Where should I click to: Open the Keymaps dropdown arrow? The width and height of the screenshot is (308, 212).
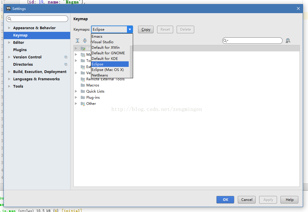130,29
